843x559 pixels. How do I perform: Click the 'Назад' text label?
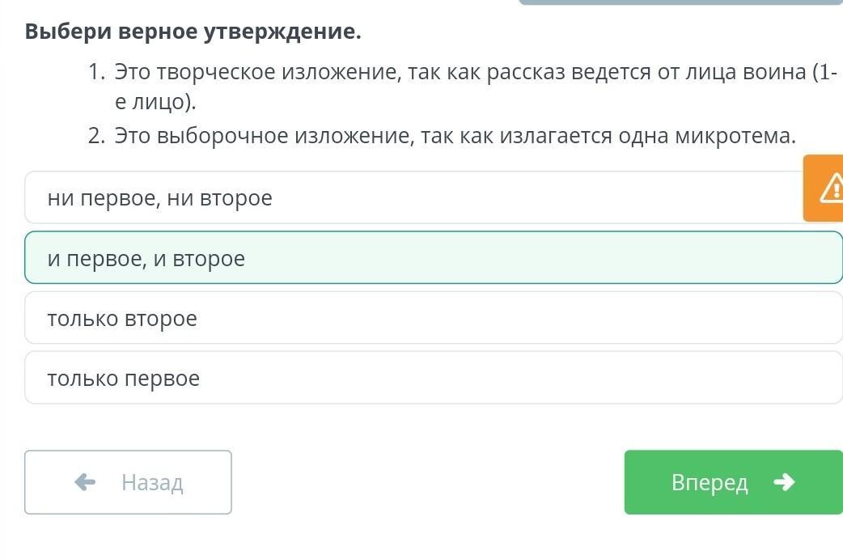tap(152, 483)
